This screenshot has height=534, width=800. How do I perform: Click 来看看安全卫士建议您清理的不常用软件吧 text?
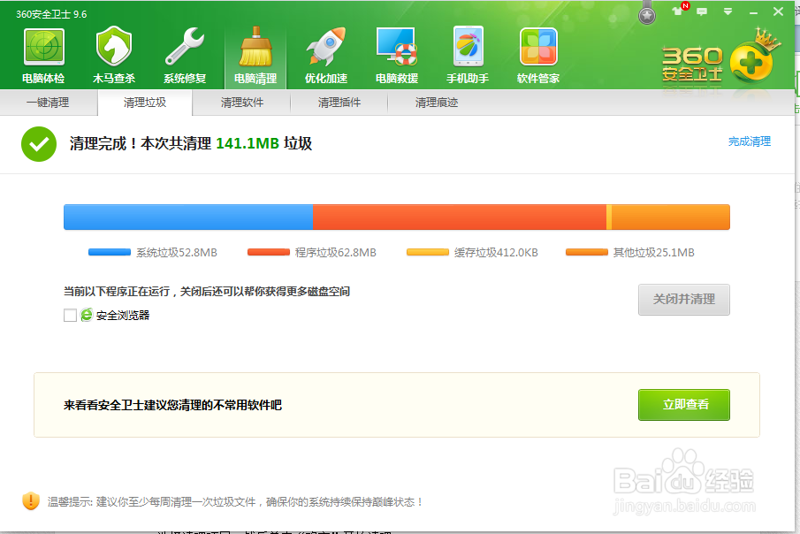(172, 405)
